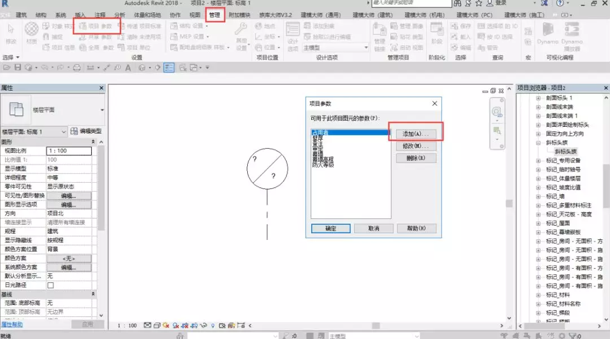Image resolution: width=610 pixels, height=339 pixels.
Task: Click the 属性帮助 link
Action: (12, 324)
